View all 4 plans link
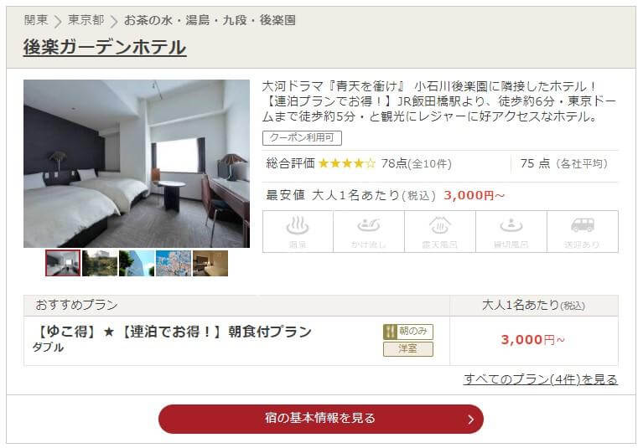Screen dimensions: 643x448 541,379
